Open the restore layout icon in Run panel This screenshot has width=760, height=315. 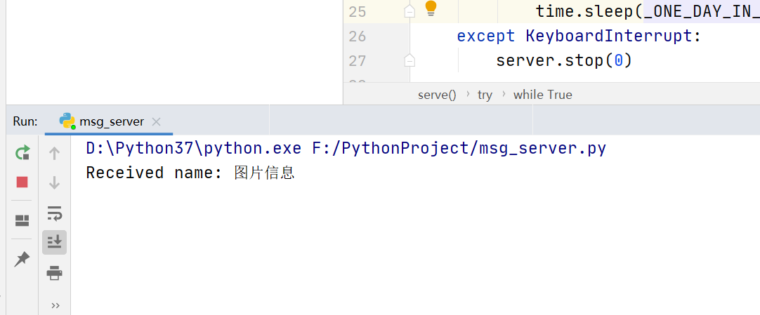[x=22, y=221]
